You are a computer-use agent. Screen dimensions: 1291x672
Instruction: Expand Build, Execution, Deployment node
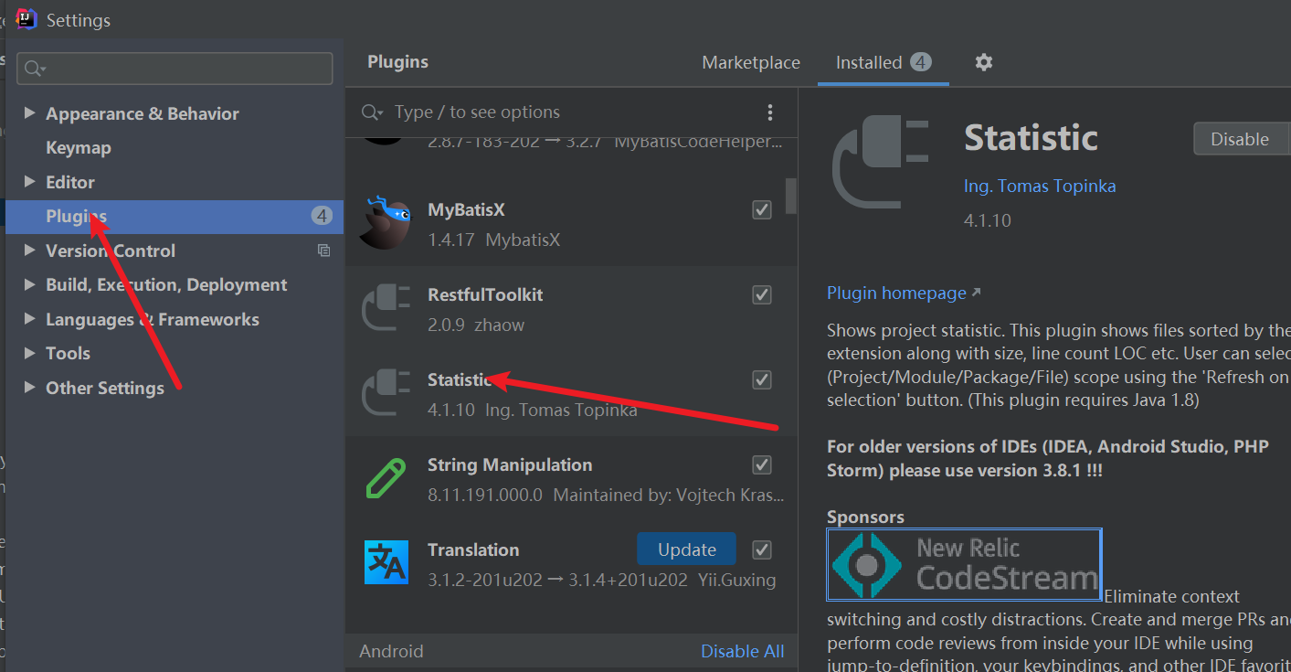[29, 284]
